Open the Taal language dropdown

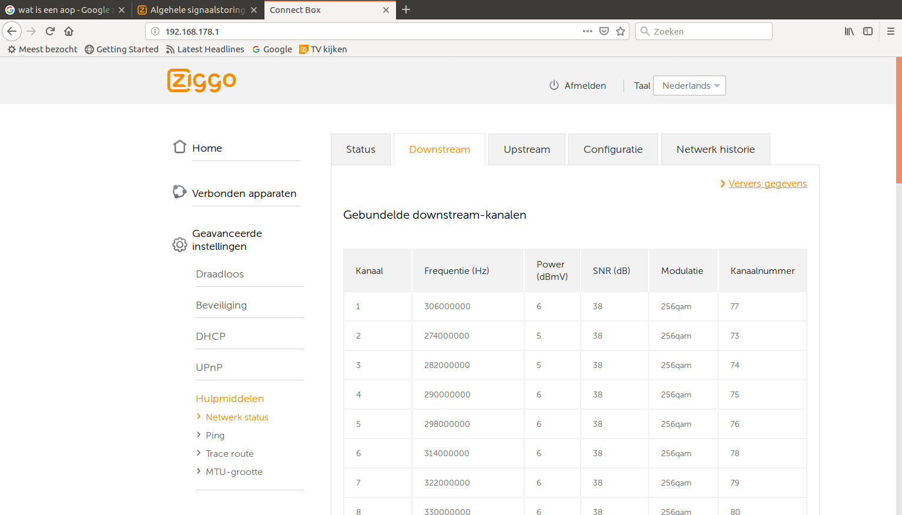click(x=689, y=86)
